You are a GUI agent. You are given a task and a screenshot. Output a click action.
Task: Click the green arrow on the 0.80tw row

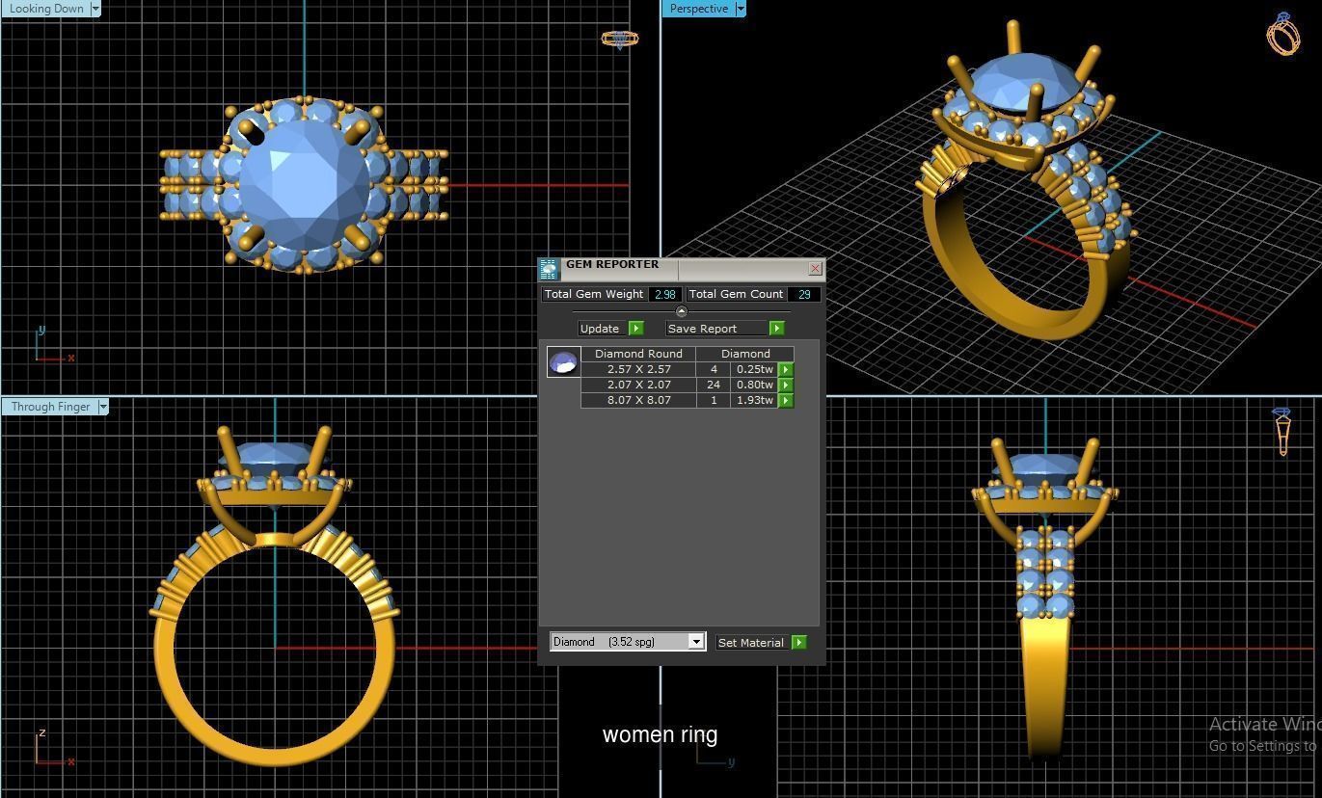[x=786, y=385]
